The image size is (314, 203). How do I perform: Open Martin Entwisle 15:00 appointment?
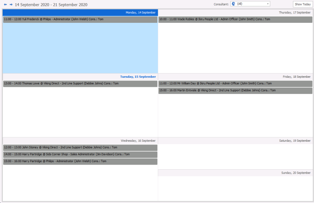[235, 91]
